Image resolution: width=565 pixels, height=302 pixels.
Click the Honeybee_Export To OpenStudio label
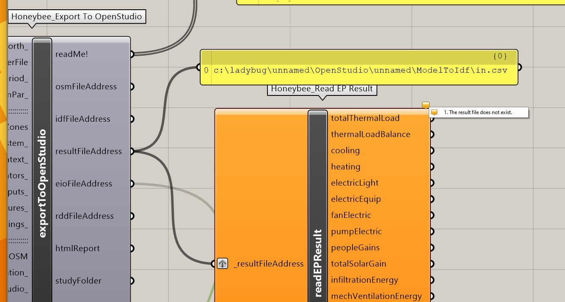click(x=77, y=17)
